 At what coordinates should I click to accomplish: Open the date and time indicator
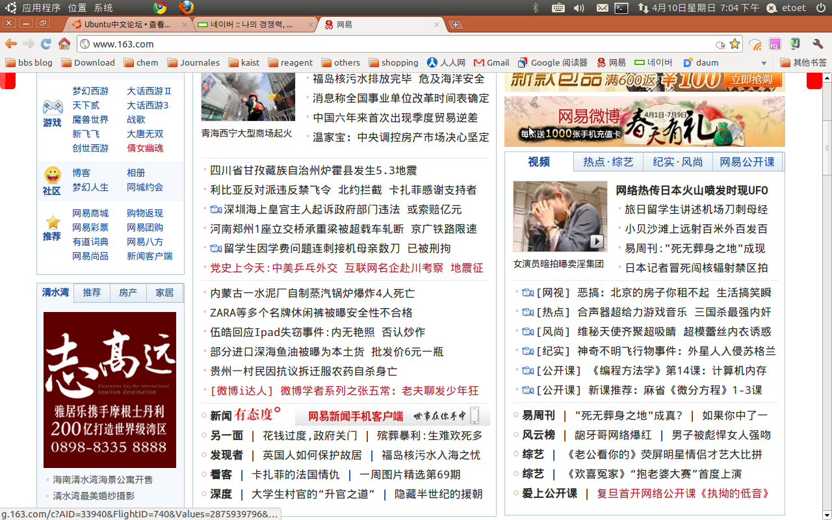705,8
